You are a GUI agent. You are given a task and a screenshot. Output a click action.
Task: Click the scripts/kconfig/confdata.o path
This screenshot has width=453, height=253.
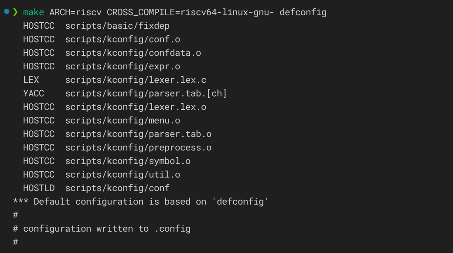(x=133, y=53)
